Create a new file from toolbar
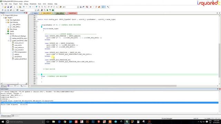221x124 pixels. point(2,7)
